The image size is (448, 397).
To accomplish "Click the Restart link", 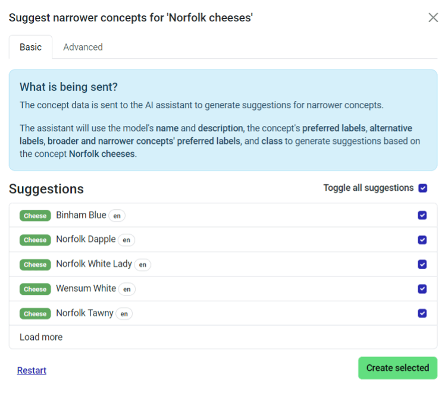I will pyautogui.click(x=32, y=370).
